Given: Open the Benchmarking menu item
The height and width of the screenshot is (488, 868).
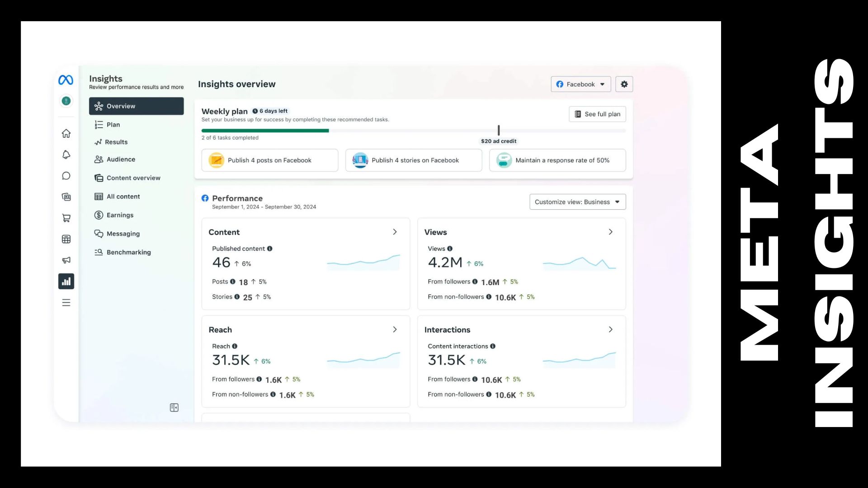Looking at the screenshot, I should pyautogui.click(x=136, y=252).
